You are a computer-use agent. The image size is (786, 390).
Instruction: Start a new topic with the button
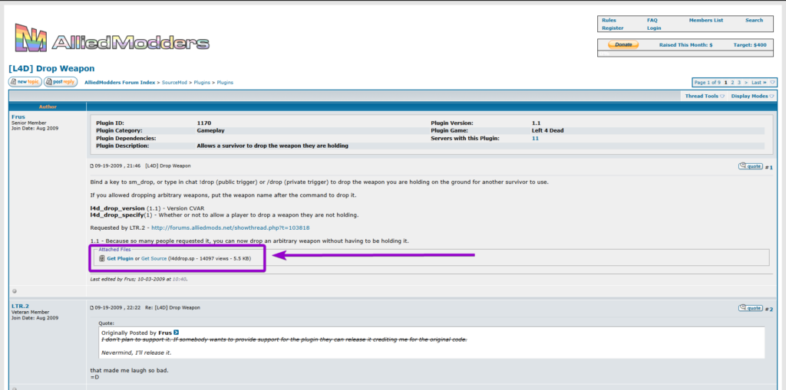[x=25, y=82]
